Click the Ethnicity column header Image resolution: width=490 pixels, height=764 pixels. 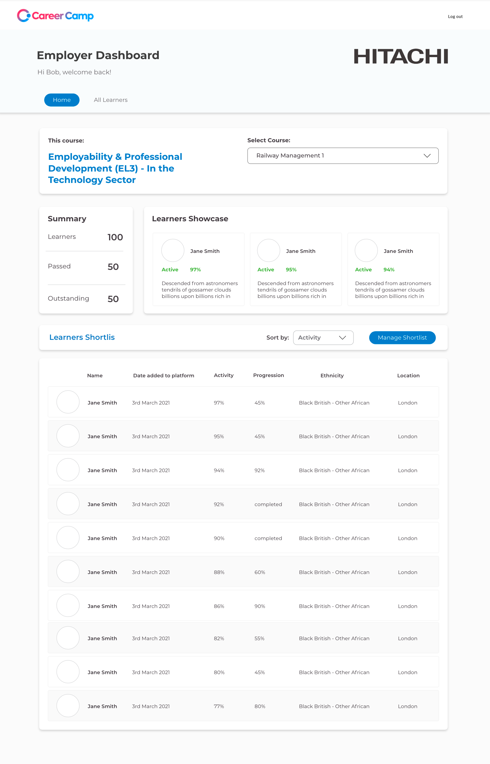(332, 376)
